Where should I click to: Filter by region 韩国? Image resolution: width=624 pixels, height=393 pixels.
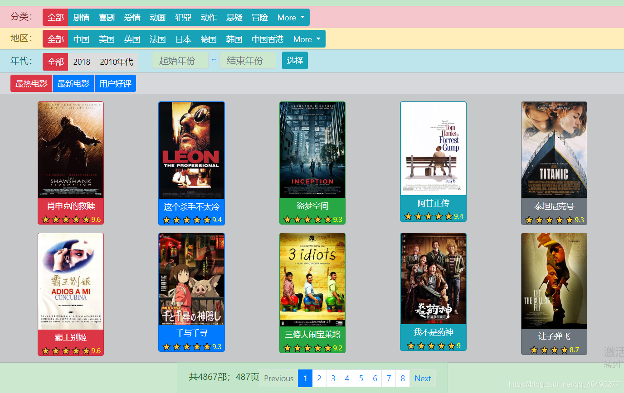click(x=234, y=39)
